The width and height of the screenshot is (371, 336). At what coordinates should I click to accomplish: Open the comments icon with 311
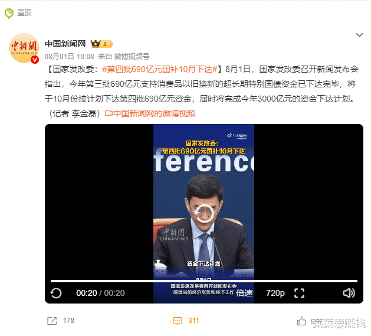(178, 321)
